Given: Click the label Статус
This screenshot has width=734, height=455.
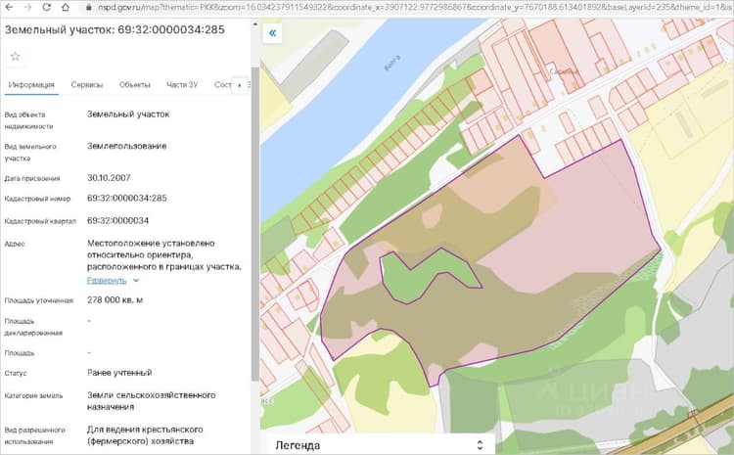Looking at the screenshot, I should [x=16, y=374].
